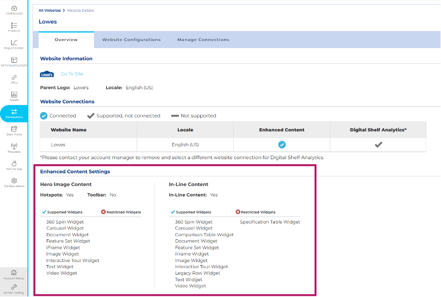
Task: Select the English (US) table cell
Action: click(x=185, y=145)
